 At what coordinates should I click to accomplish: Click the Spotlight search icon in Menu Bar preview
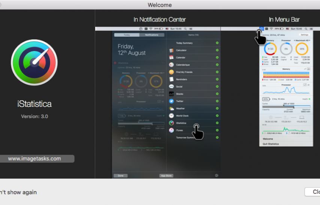306,29
